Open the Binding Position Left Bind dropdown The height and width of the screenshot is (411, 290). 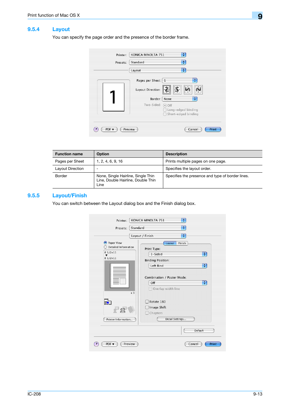coord(178,266)
